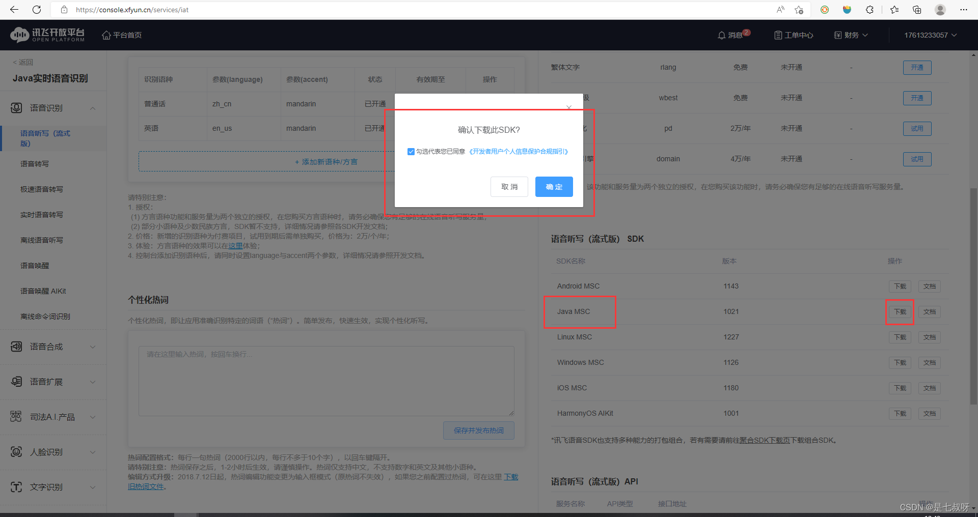The width and height of the screenshot is (978, 517).
Task: Select 离线语音听写 in sidebar
Action: tap(42, 240)
